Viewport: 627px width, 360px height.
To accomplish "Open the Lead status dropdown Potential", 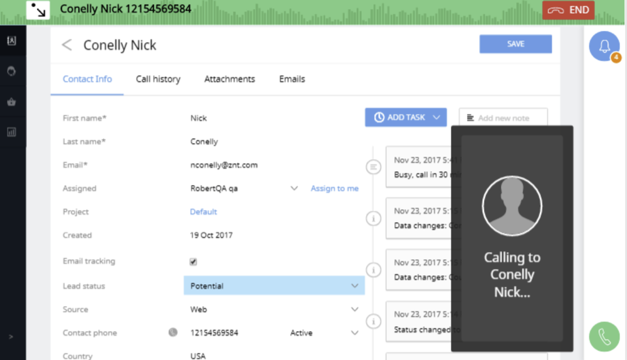I will point(274,285).
